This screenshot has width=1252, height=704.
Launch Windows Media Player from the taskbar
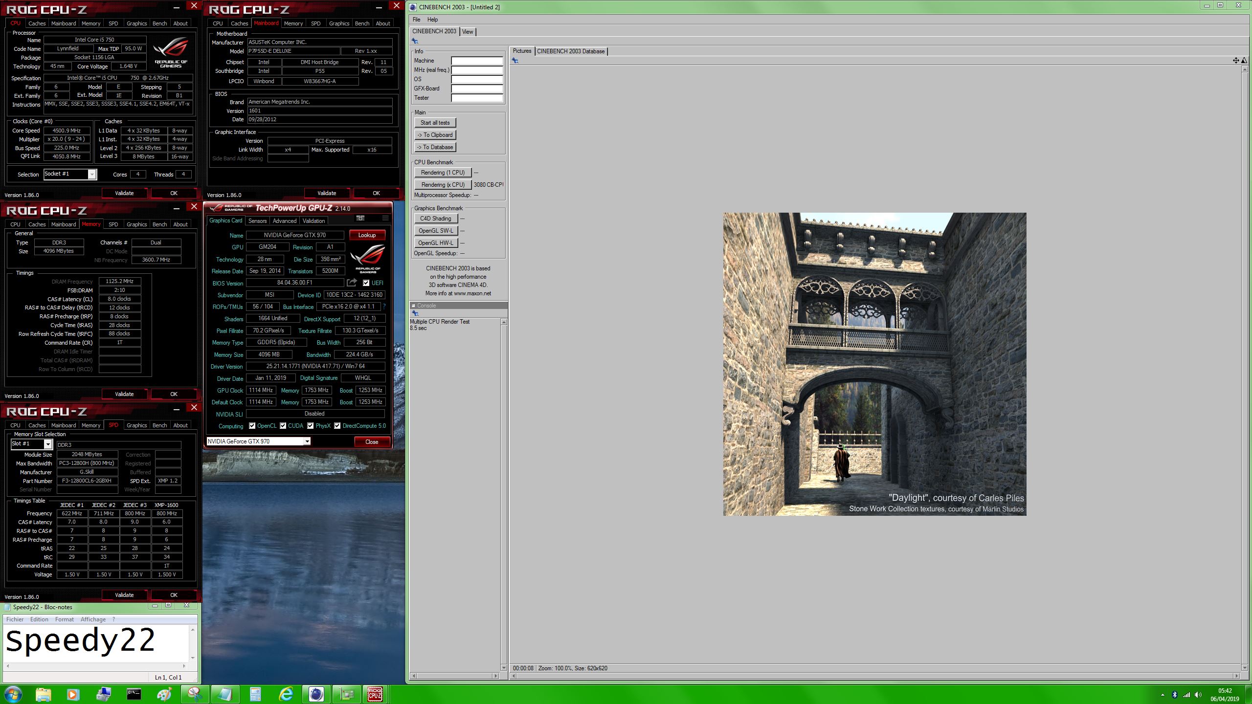[x=73, y=694]
